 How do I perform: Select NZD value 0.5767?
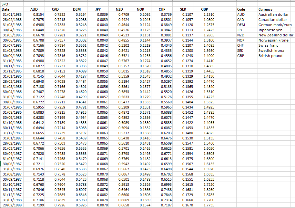click(119, 61)
